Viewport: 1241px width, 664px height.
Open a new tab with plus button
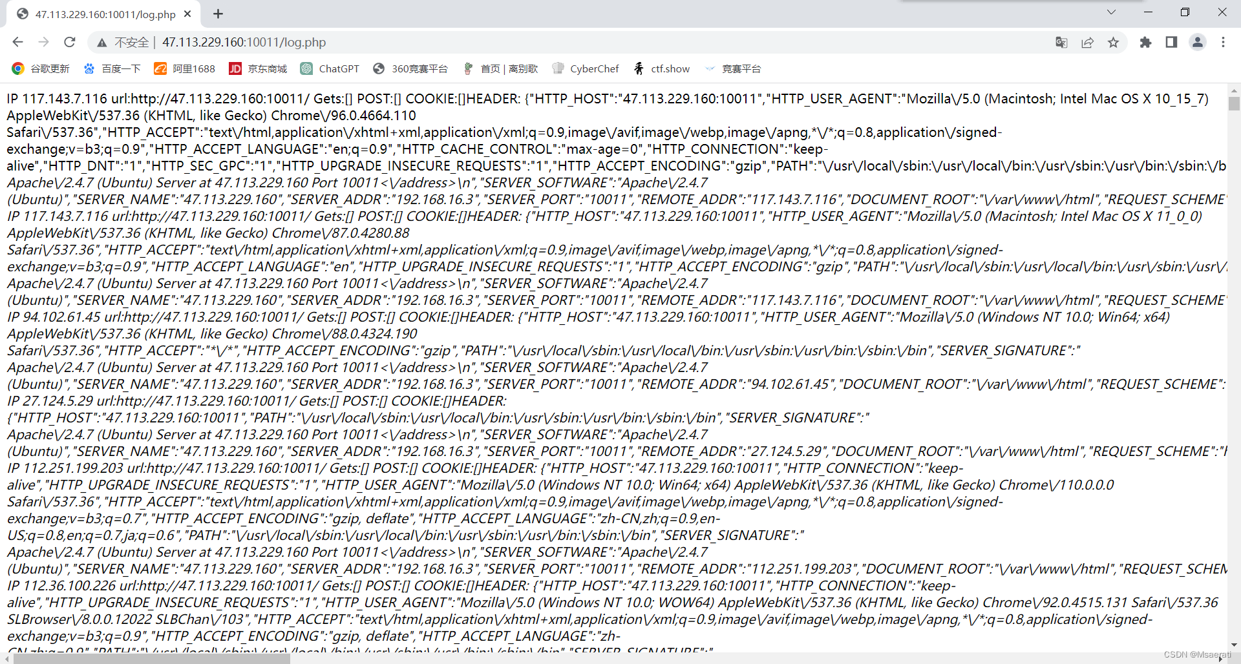pyautogui.click(x=218, y=14)
